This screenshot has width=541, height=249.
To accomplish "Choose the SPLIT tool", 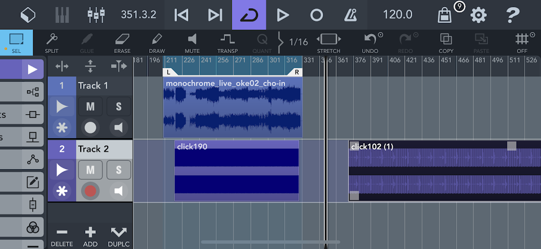I will click(x=52, y=42).
